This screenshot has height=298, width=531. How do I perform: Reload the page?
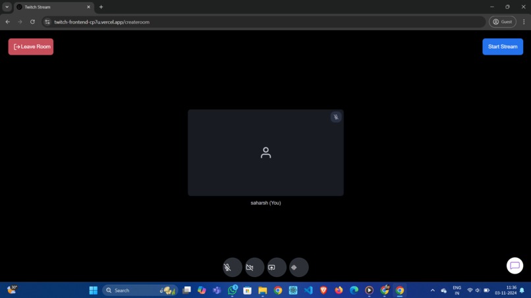(x=32, y=22)
